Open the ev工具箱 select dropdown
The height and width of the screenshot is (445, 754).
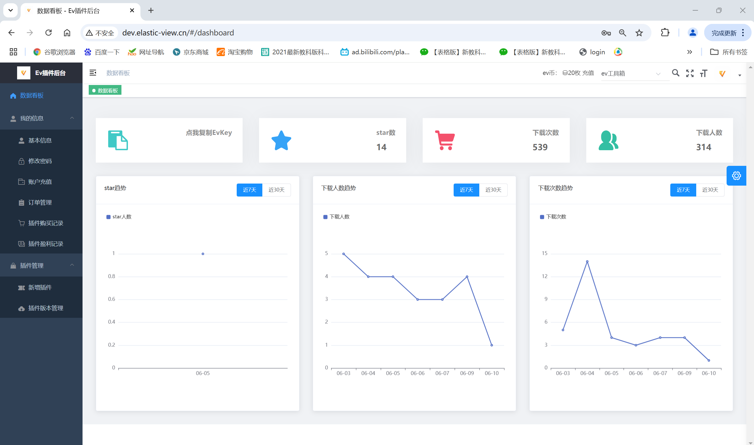coord(635,73)
